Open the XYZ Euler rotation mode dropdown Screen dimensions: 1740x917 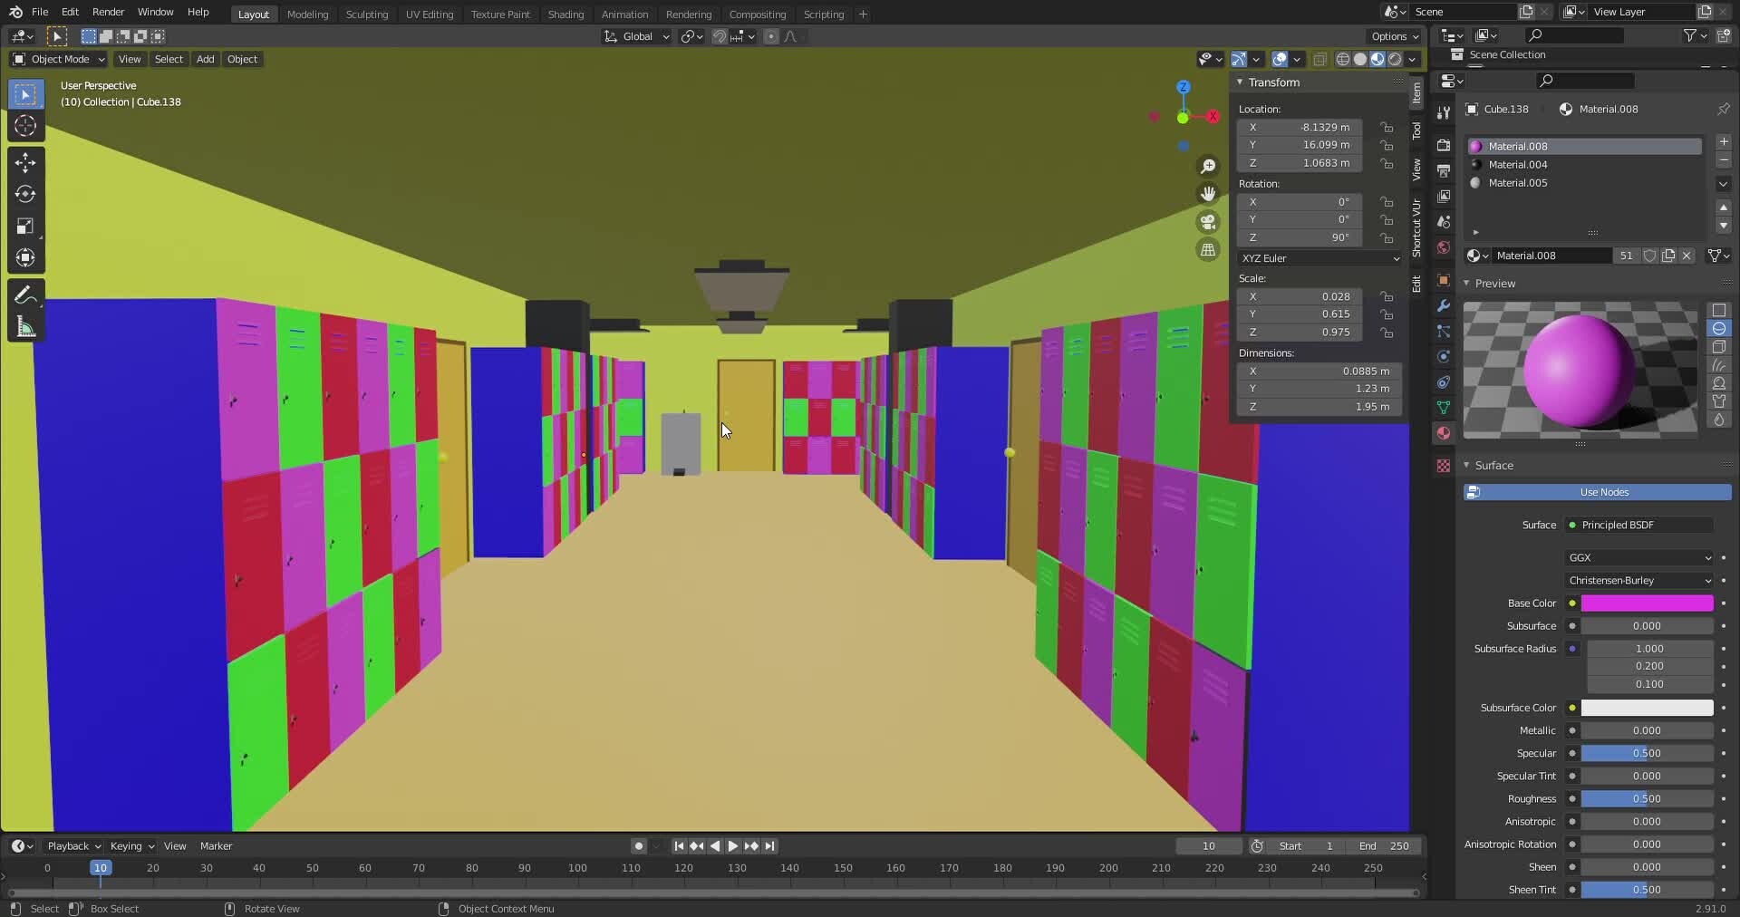pyautogui.click(x=1319, y=258)
